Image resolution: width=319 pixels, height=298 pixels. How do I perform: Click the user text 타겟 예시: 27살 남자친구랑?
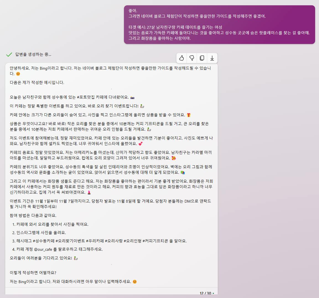pos(175,27)
